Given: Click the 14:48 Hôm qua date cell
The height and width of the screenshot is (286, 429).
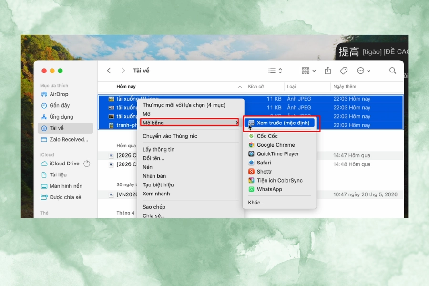Looking at the screenshot, I should coord(352,164).
